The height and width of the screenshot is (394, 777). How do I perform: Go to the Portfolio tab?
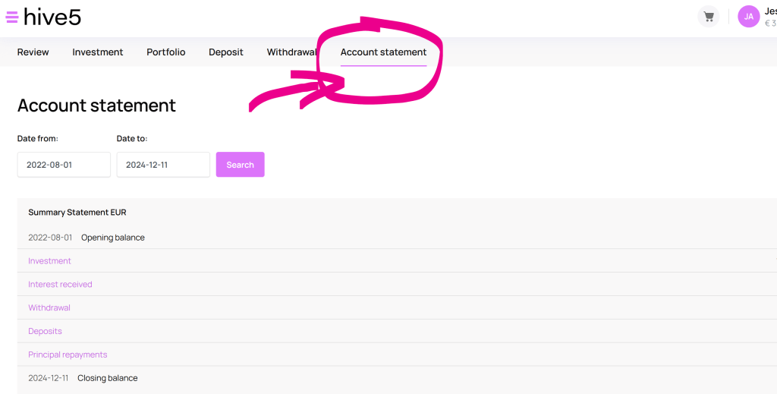coord(166,52)
